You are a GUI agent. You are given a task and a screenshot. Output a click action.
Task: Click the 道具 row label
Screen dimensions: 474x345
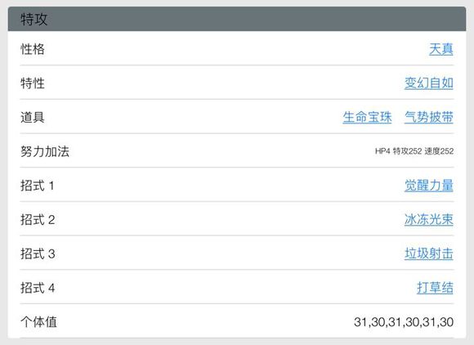pos(33,118)
